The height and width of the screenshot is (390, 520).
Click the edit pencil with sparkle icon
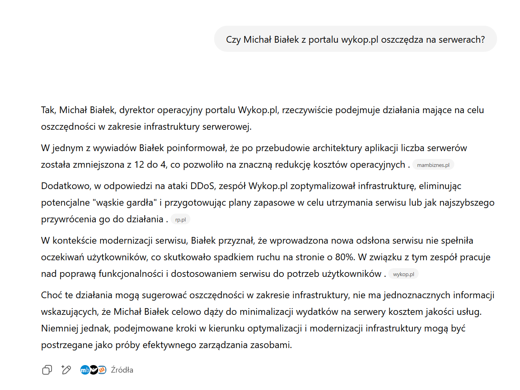(x=66, y=370)
